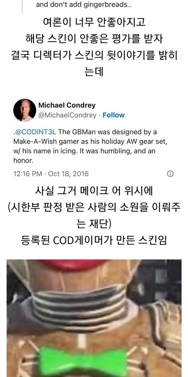The height and width of the screenshot is (377, 188).
Task: Open the @MichaelCondrey handle
Action: (67, 115)
